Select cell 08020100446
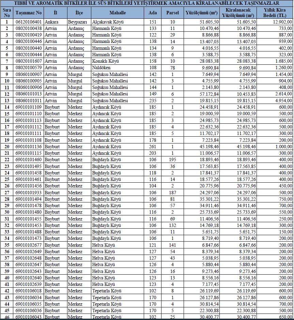294x320 pixels. 29,42
